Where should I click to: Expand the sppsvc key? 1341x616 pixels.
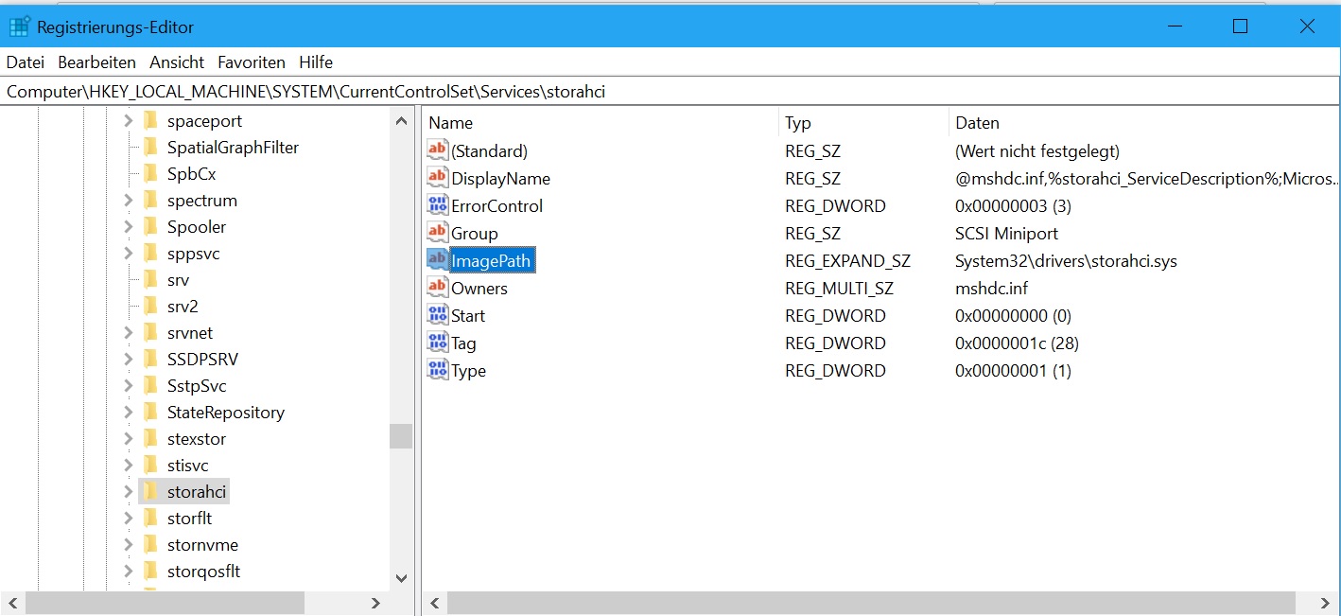pos(129,254)
